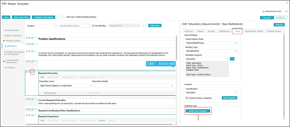Toggle visibility eye for Required Experience block
Image resolution: width=290 pixels, height=127 pixels.
pos(29,115)
